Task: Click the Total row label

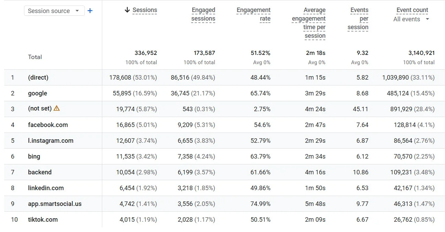Action: pos(35,57)
